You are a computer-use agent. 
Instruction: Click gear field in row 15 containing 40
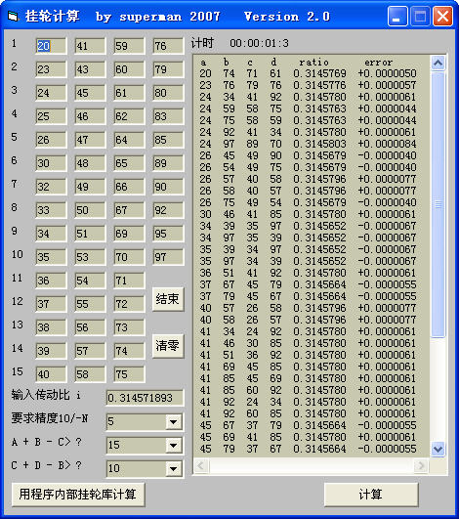click(51, 374)
